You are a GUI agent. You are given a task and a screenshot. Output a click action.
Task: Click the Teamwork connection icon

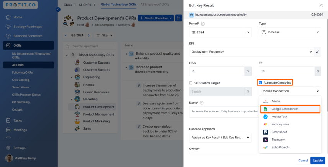266,140
